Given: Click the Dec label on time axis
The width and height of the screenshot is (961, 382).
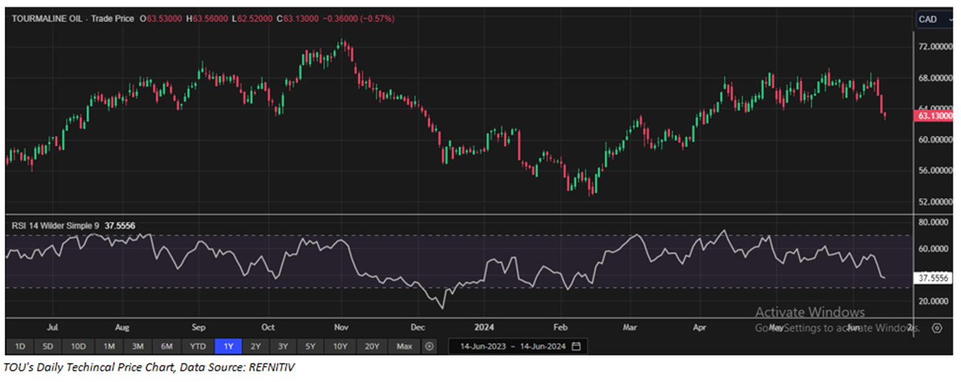Looking at the screenshot, I should coord(417,327).
